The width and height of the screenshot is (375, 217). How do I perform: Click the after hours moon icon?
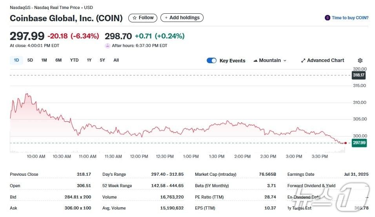tap(107, 46)
